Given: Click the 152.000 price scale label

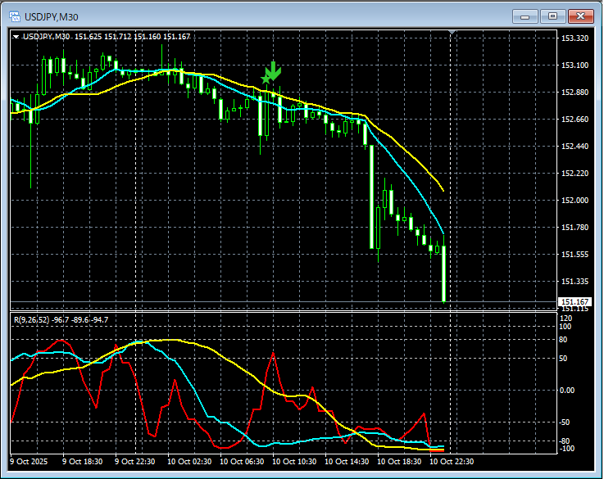Looking at the screenshot, I should [575, 201].
